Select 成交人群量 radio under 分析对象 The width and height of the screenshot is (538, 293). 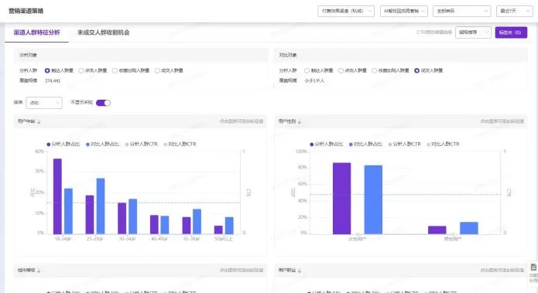(157, 70)
